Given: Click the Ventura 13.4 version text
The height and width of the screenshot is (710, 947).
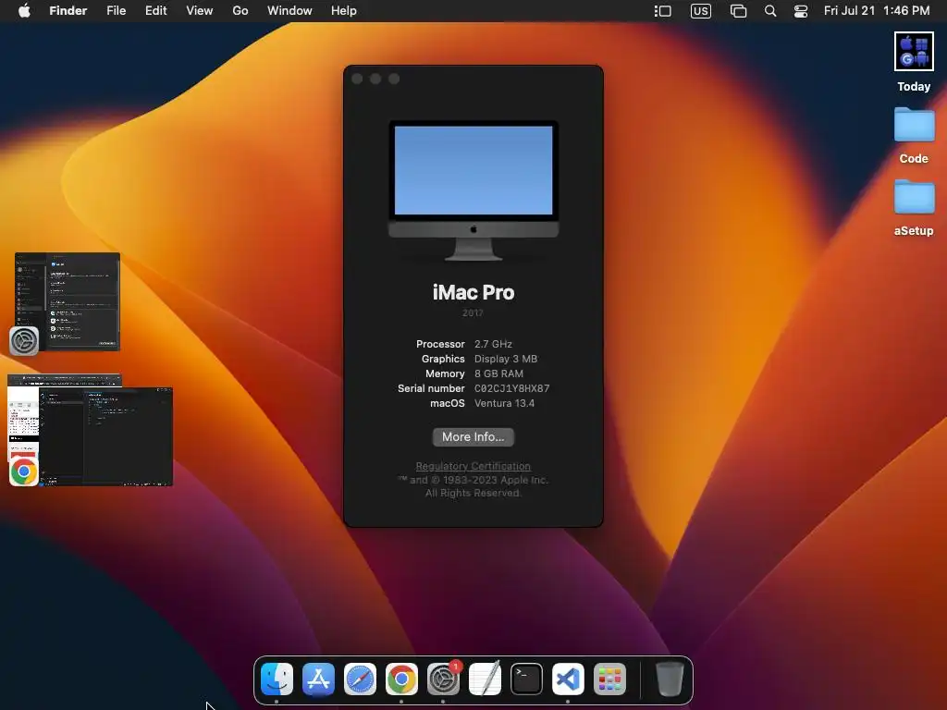Looking at the screenshot, I should click(x=504, y=403).
